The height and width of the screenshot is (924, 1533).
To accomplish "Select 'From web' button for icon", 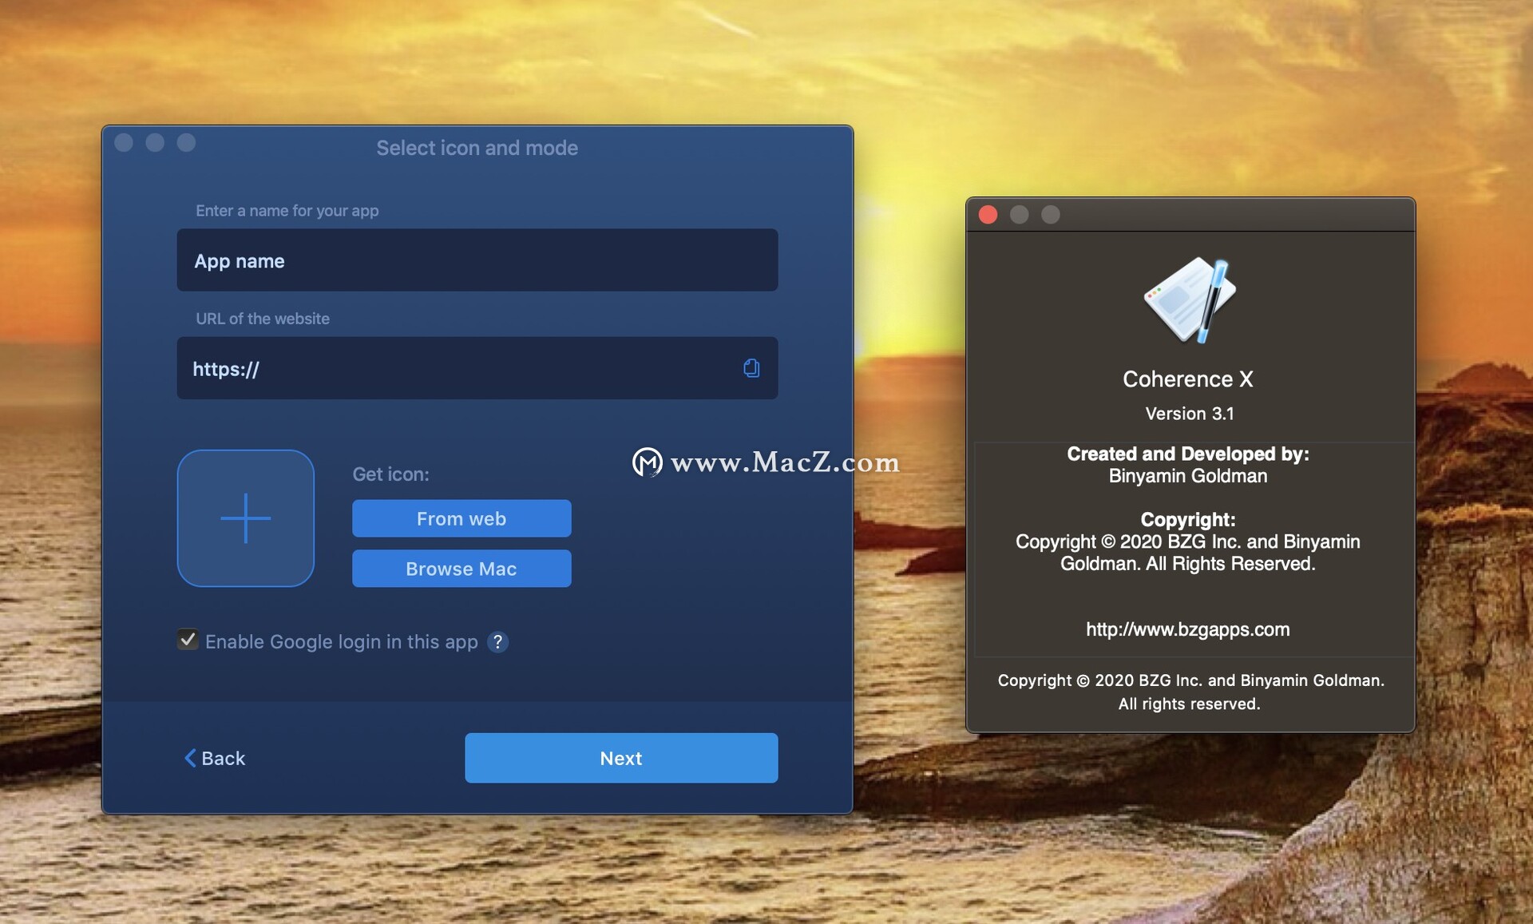I will click(462, 518).
